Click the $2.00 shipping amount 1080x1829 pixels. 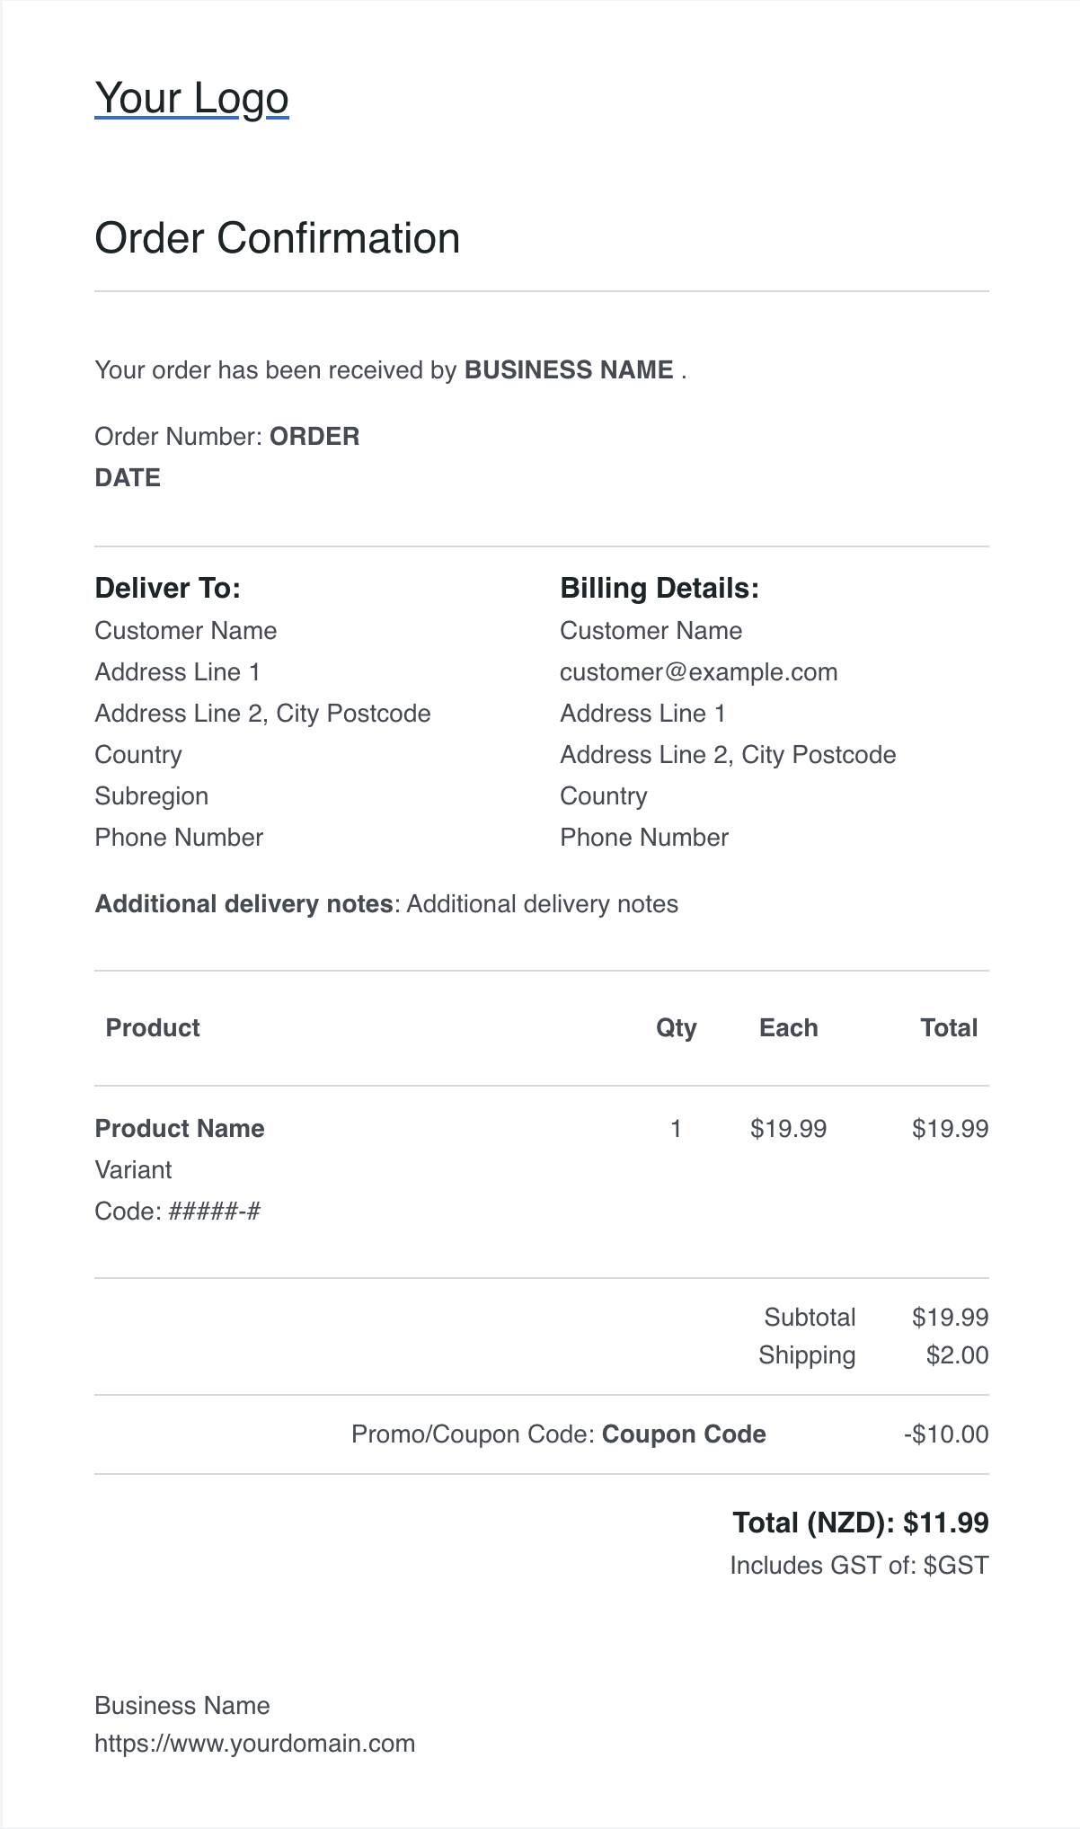coord(958,1355)
